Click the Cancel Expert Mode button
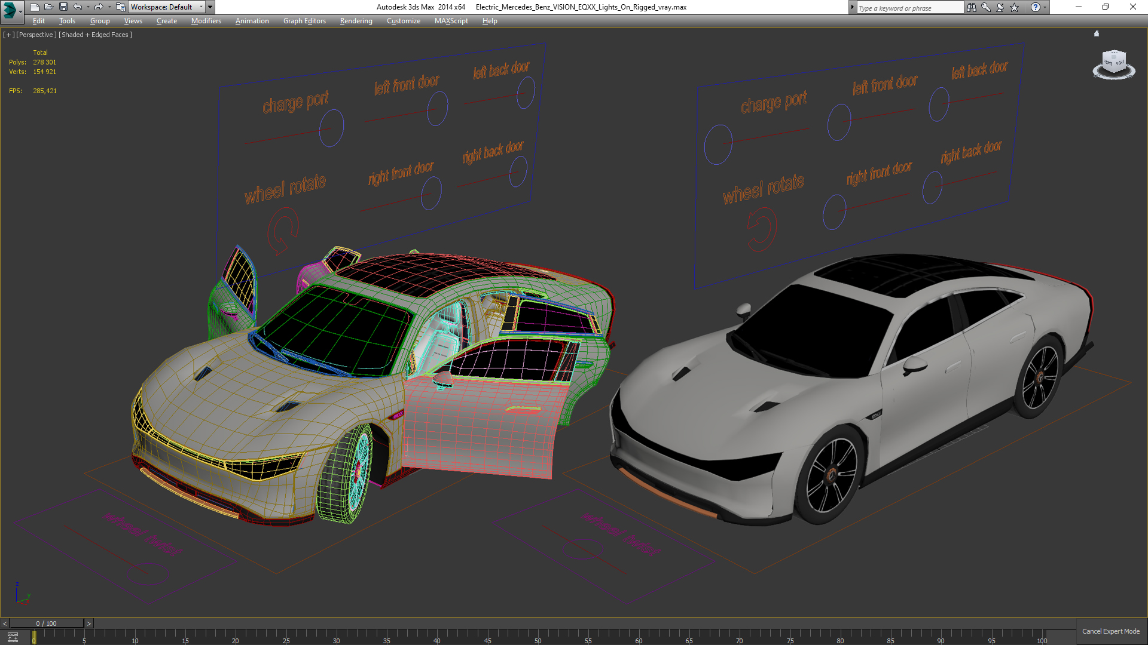The image size is (1148, 645). (x=1111, y=631)
